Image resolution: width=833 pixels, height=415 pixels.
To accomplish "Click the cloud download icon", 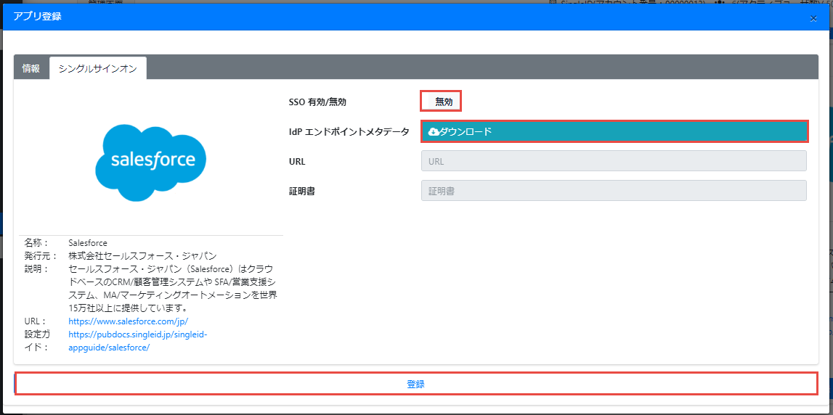I will 434,131.
